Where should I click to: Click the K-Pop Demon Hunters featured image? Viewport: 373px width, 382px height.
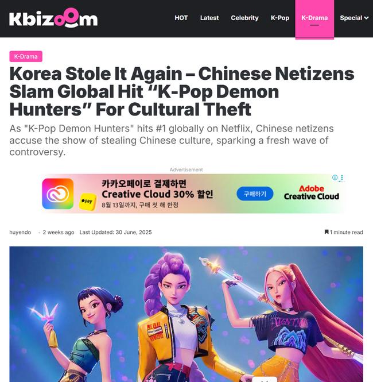point(186,314)
